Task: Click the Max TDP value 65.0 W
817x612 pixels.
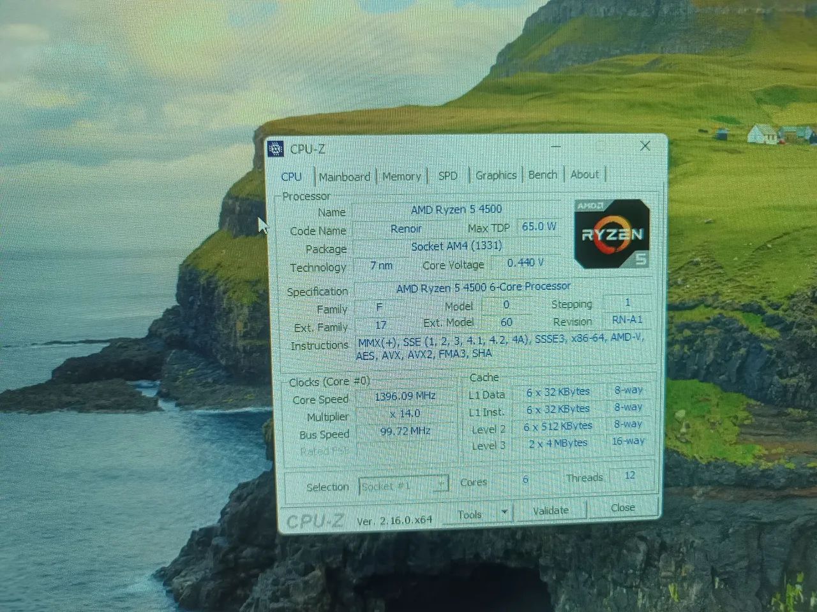Action: click(539, 226)
